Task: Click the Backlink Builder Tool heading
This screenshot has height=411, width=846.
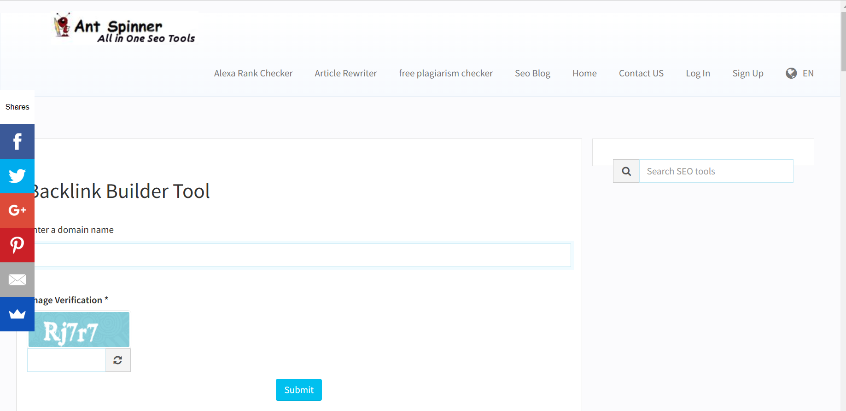Action: click(x=122, y=191)
